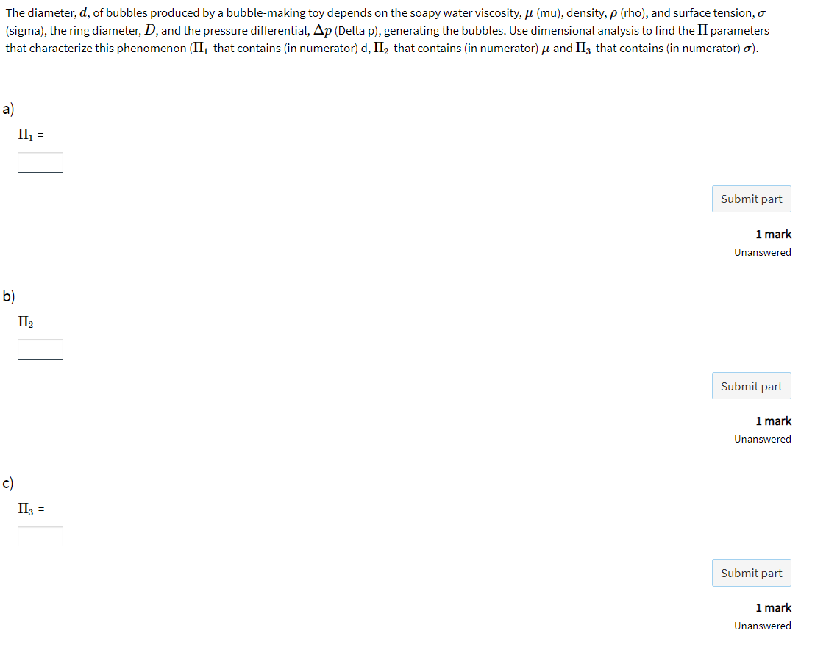Click the Π1 = equation label

tap(31, 135)
